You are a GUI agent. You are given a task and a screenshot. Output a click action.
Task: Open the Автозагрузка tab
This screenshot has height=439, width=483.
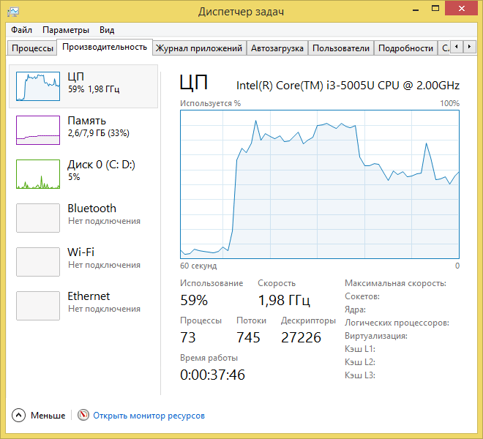[277, 48]
